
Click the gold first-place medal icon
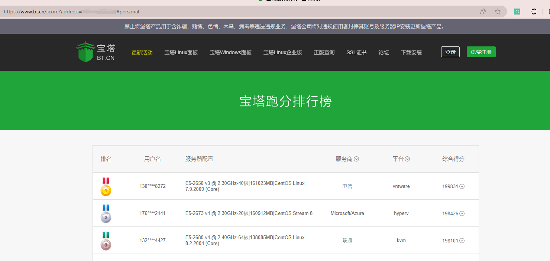(106, 186)
